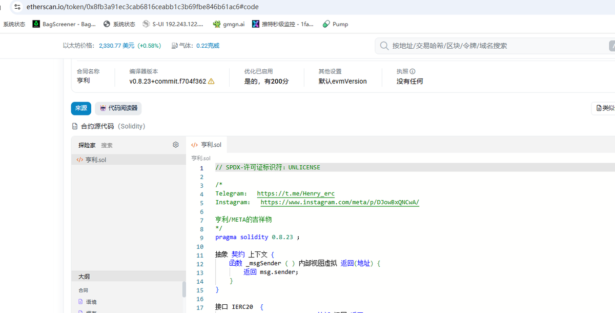
Task: Click the 类似 button at right edge
Action: click(603, 108)
